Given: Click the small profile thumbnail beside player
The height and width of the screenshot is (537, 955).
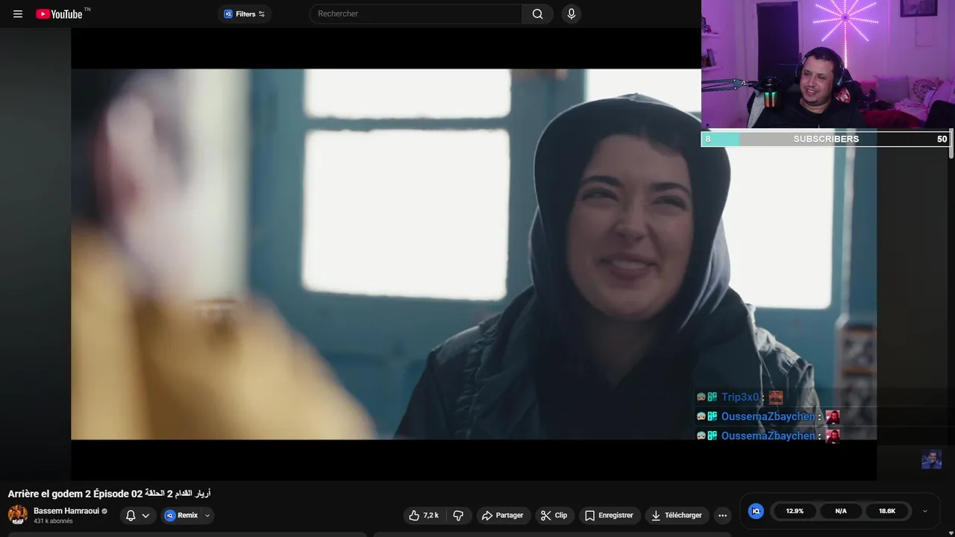Looking at the screenshot, I should tap(931, 459).
